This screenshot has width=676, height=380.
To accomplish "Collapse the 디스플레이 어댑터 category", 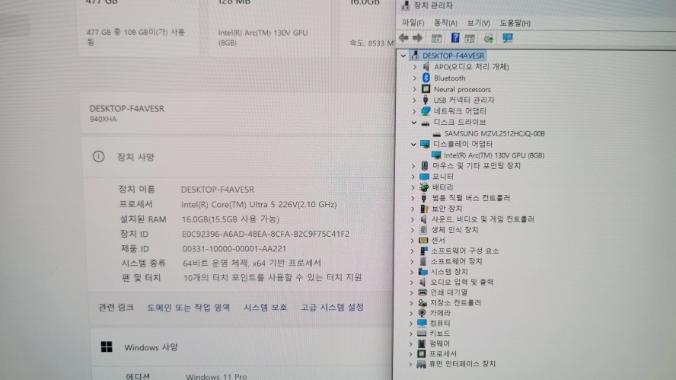I will tap(413, 144).
